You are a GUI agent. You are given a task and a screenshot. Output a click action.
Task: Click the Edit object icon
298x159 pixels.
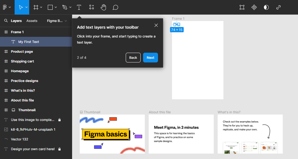pos(242,7)
